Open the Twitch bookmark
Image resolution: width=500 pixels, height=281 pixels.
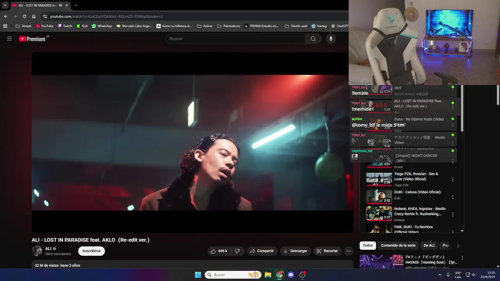65,26
